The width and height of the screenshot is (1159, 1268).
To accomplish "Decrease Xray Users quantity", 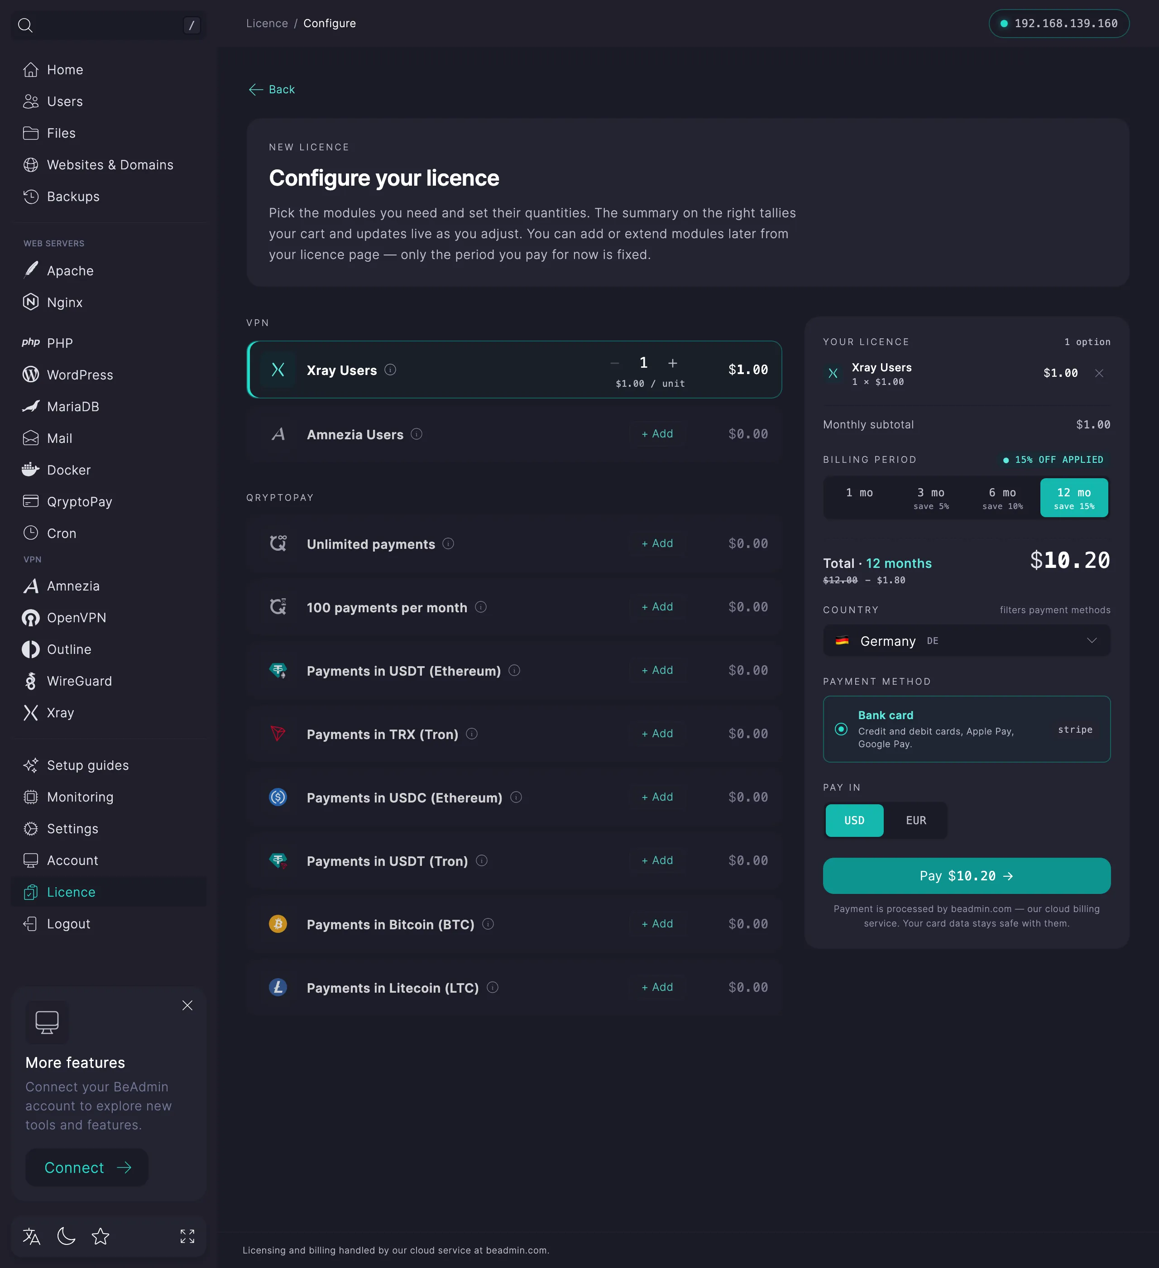I will pyautogui.click(x=615, y=364).
